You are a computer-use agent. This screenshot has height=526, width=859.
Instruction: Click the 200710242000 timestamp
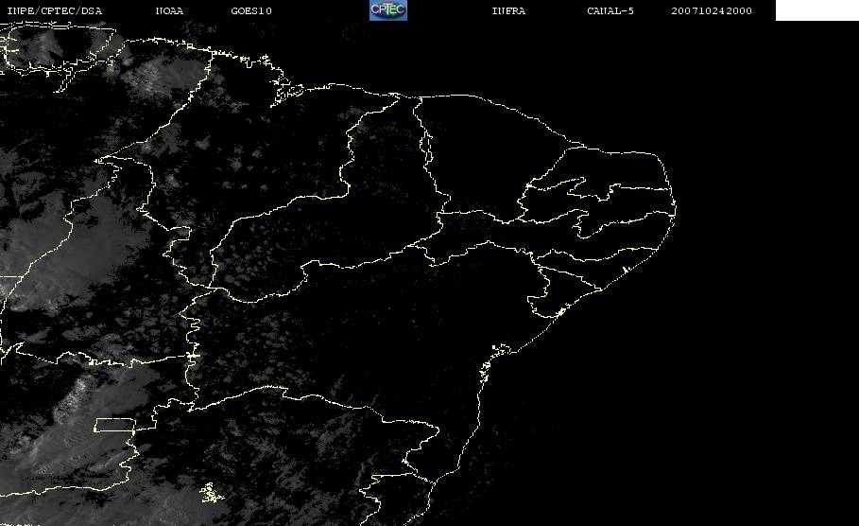(712, 11)
